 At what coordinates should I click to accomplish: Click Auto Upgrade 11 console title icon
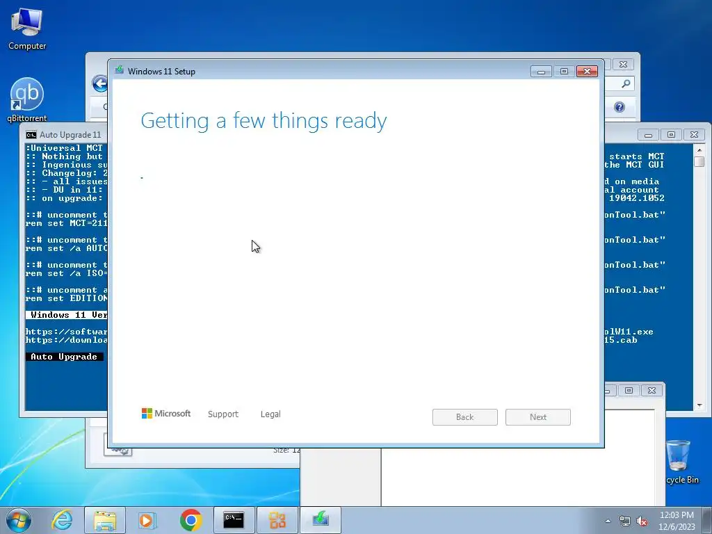(31, 135)
